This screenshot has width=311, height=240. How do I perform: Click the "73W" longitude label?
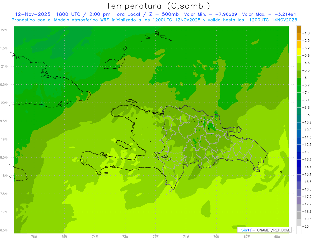pos(125,236)
